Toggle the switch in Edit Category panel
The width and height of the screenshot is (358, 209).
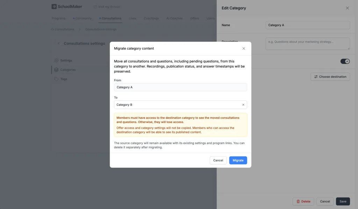click(x=345, y=61)
